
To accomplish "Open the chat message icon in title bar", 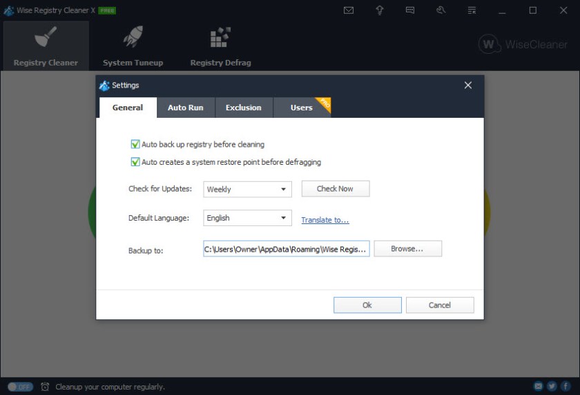I will tap(410, 10).
